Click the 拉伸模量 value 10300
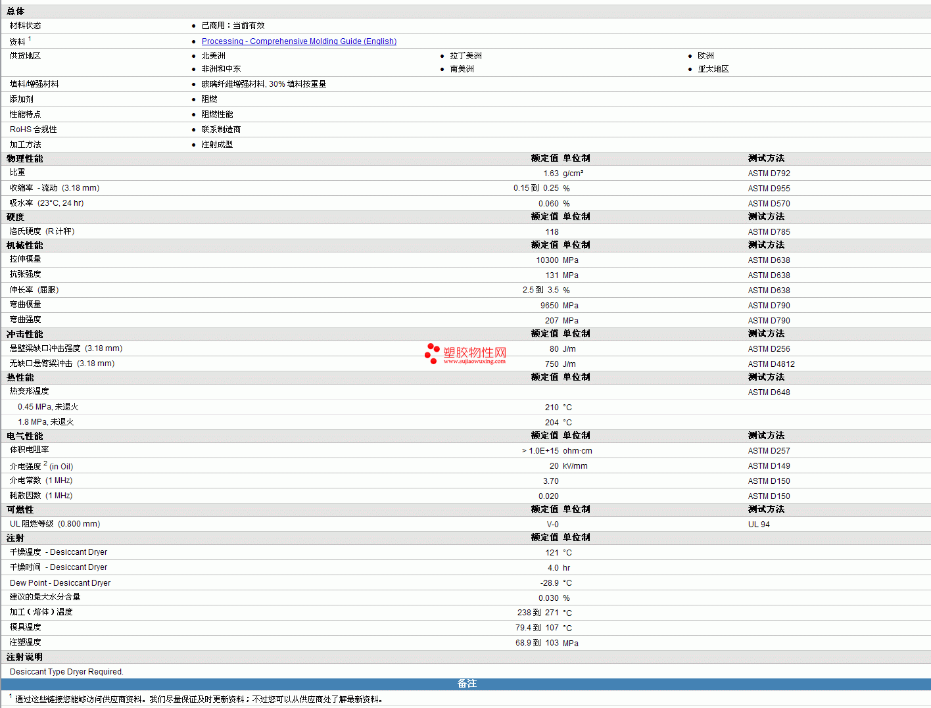The image size is (931, 708). (x=547, y=260)
